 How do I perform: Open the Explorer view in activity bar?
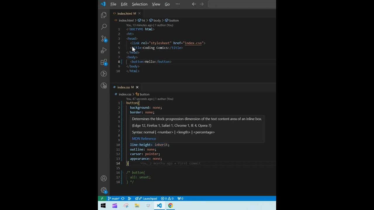tap(104, 15)
